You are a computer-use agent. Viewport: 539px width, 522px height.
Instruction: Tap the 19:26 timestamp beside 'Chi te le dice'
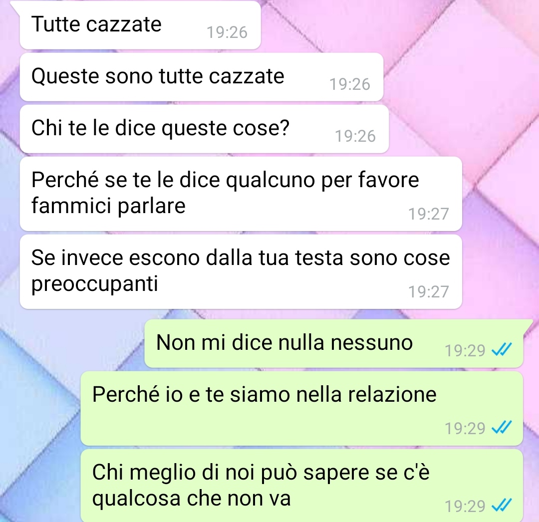[355, 136]
